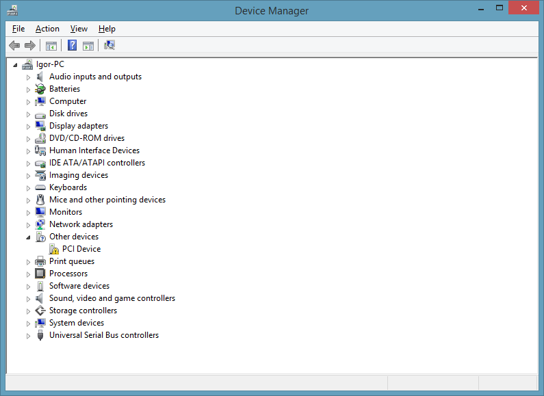Expand the Audio inputs and outputs node
Image resolution: width=544 pixels, height=396 pixels.
(x=29, y=77)
